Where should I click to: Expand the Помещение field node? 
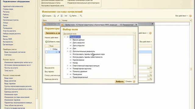(x=68, y=74)
